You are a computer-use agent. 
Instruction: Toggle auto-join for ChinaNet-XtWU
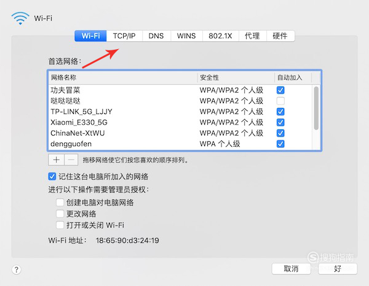click(x=280, y=133)
